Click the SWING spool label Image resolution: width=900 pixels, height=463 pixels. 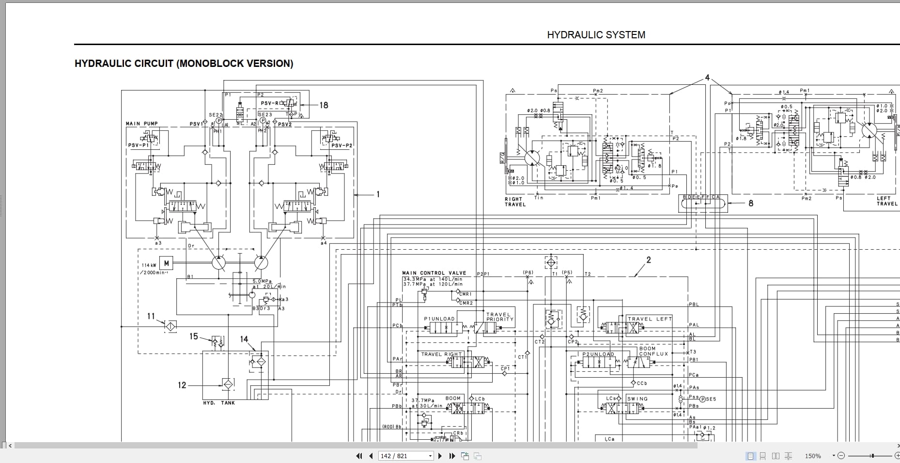[x=637, y=399]
